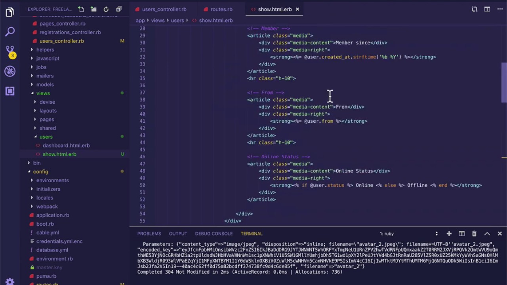Split the terminal panel

pos(462,234)
